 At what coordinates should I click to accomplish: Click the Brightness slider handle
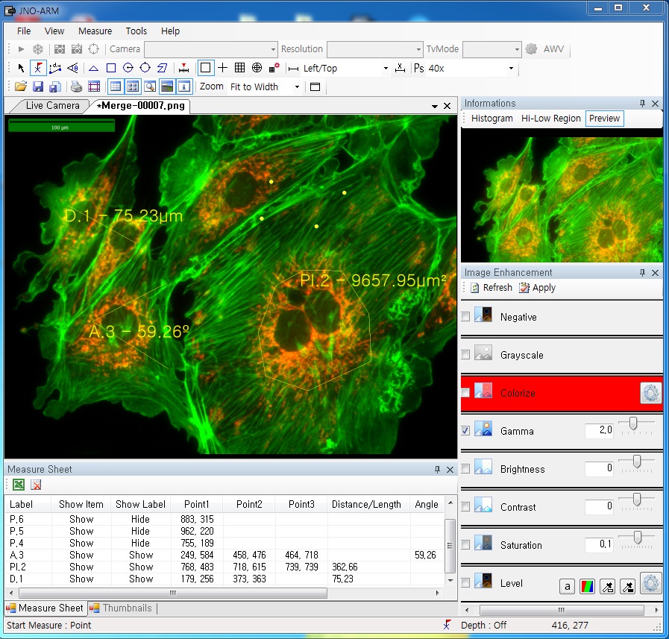point(636,462)
